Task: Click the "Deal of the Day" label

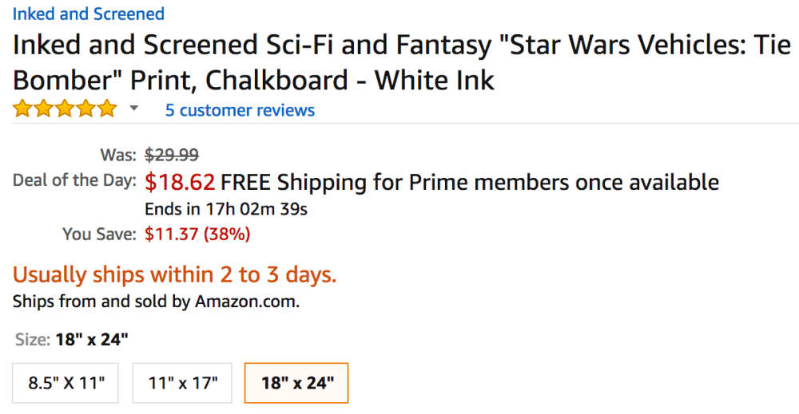Action: click(74, 181)
